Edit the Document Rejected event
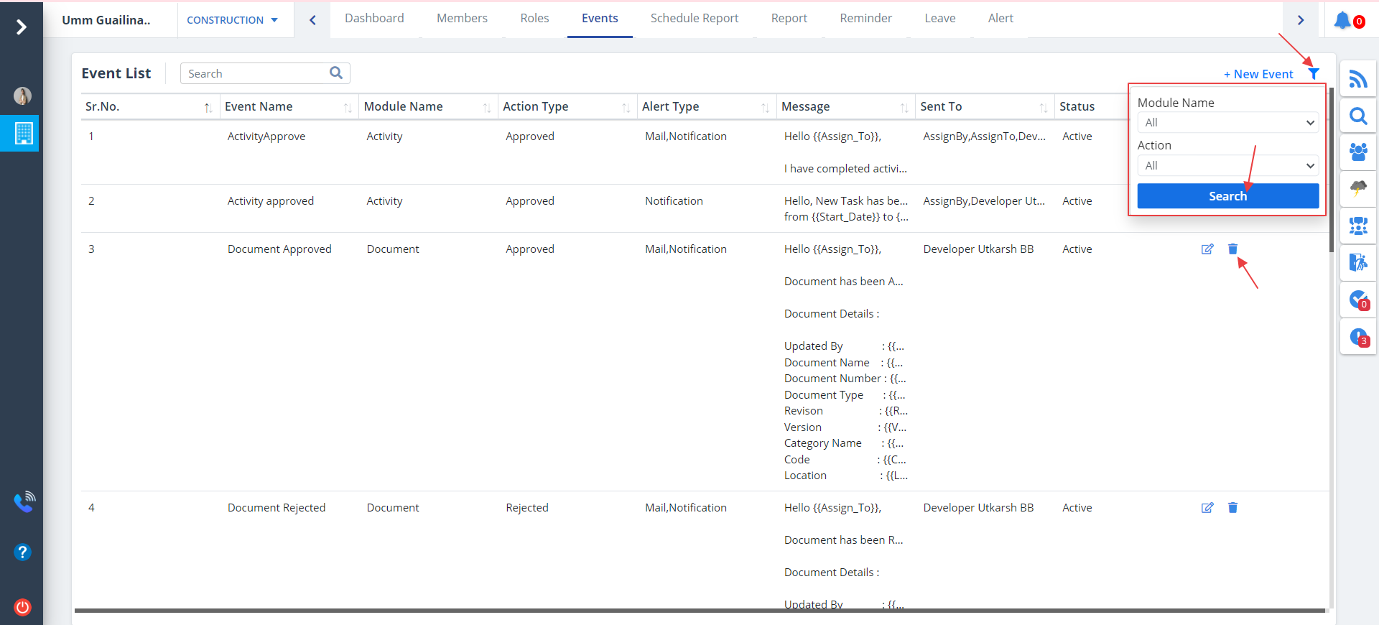The width and height of the screenshot is (1379, 625). 1207,508
